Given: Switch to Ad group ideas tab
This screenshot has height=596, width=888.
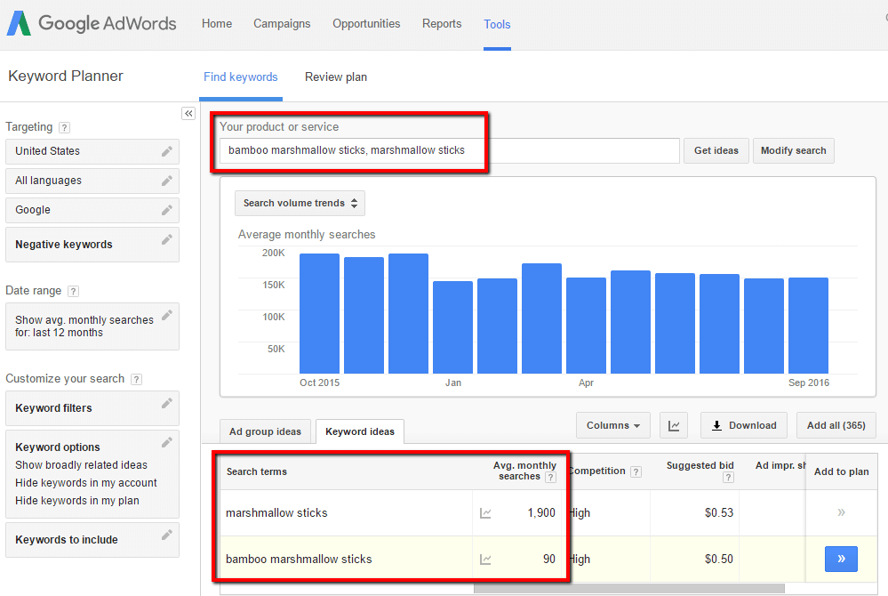Looking at the screenshot, I should pos(265,431).
